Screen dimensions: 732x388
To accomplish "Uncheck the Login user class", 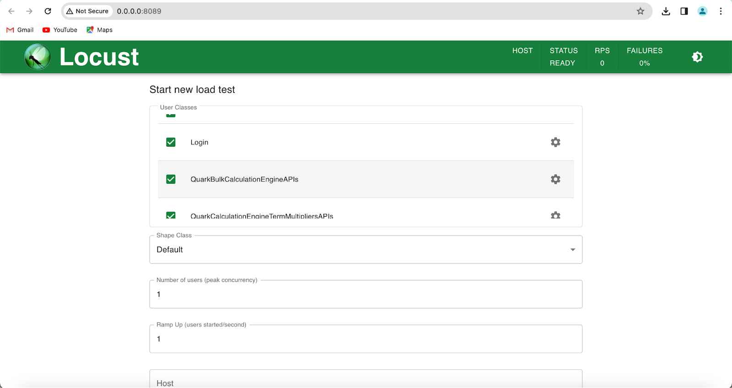I will click(x=171, y=142).
